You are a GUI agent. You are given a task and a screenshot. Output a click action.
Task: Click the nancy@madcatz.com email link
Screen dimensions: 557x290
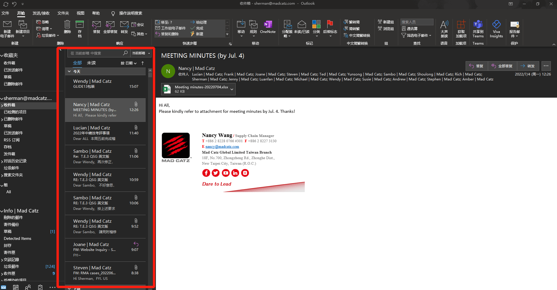pyautogui.click(x=222, y=147)
